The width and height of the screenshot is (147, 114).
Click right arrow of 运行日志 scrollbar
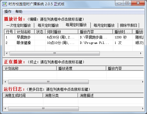tap(143, 108)
